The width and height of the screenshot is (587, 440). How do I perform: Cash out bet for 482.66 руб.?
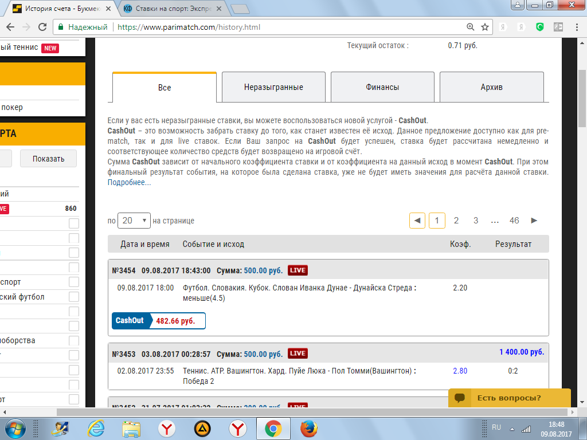point(159,321)
